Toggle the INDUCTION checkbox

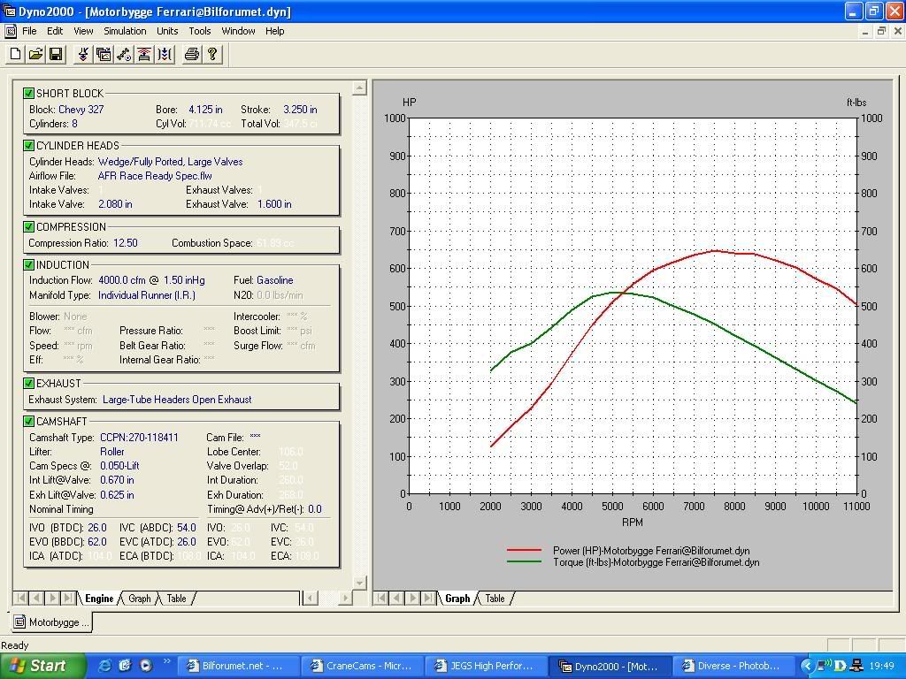(x=29, y=265)
